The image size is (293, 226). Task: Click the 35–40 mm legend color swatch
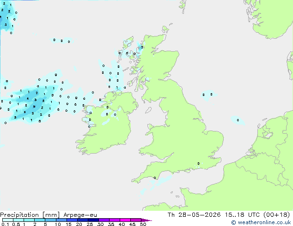114,220
